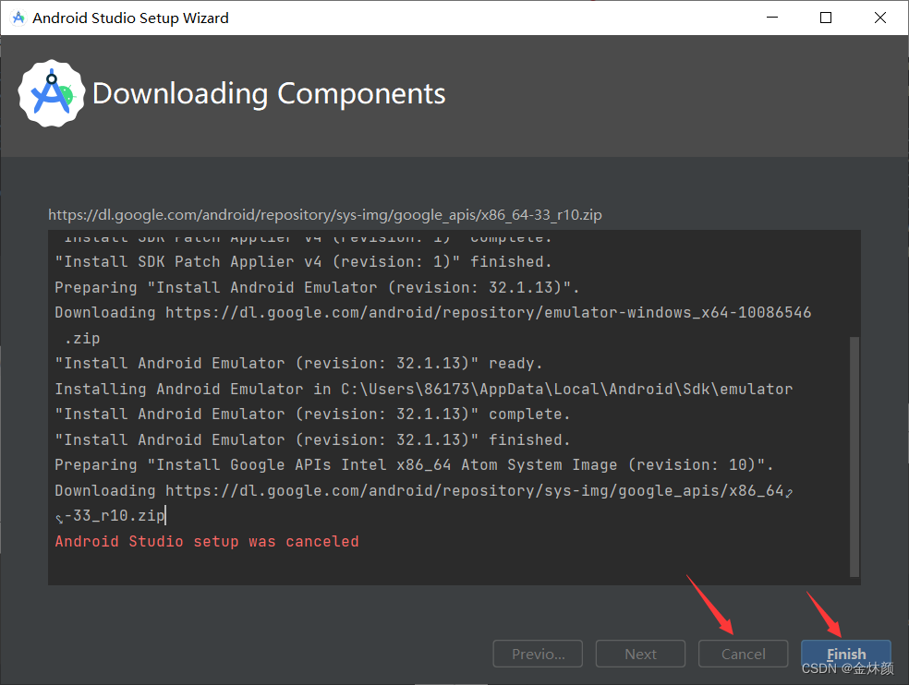Maximize the Setup Wizard window
The width and height of the screenshot is (909, 685).
pyautogui.click(x=826, y=18)
